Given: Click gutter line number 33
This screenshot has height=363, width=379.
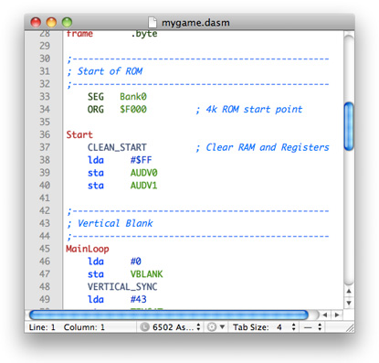Looking at the screenshot, I should pyautogui.click(x=45, y=96).
